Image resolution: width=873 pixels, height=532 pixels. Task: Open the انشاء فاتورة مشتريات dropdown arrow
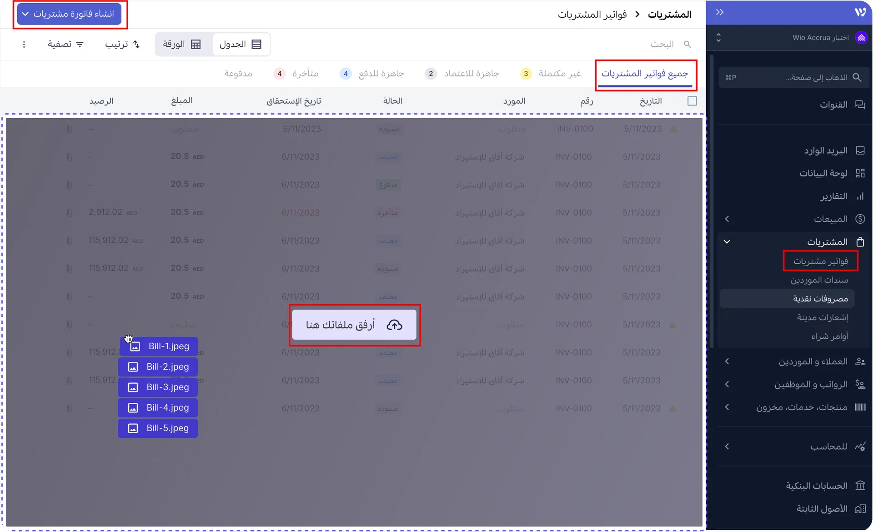point(26,14)
